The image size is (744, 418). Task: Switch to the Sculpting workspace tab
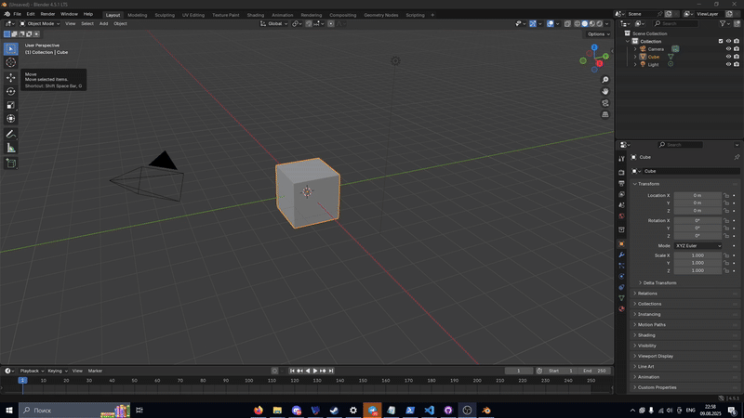click(x=164, y=15)
